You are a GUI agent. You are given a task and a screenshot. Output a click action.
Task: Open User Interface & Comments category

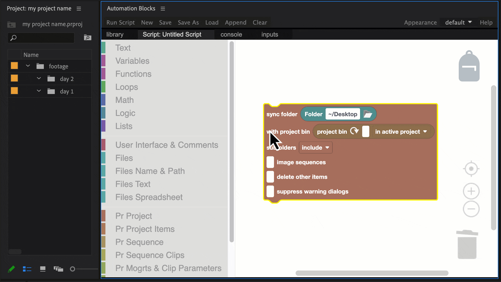pos(167,145)
